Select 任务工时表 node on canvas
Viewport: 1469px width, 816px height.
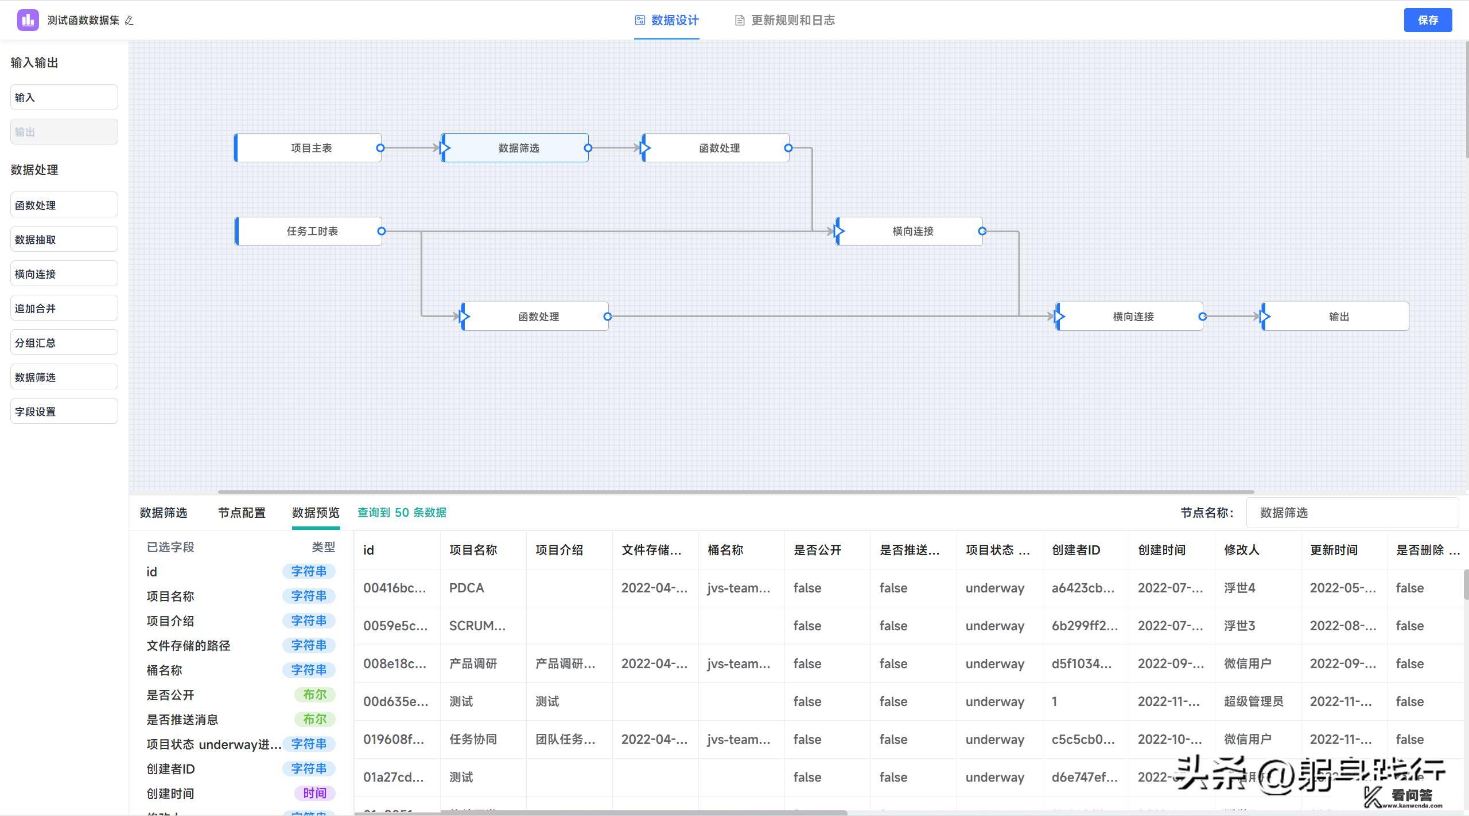[309, 231]
